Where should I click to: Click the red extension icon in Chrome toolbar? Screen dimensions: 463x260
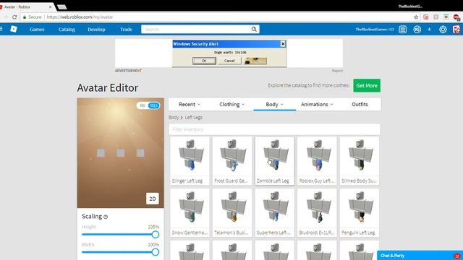click(x=426, y=17)
